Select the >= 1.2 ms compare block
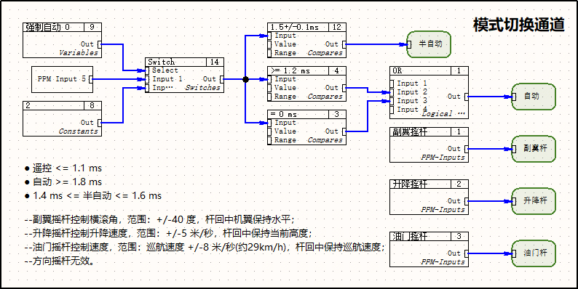The image size is (578, 289). click(306, 84)
